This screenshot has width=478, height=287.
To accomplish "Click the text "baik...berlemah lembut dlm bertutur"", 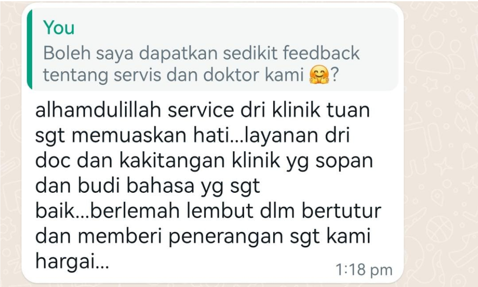I will tap(208, 211).
